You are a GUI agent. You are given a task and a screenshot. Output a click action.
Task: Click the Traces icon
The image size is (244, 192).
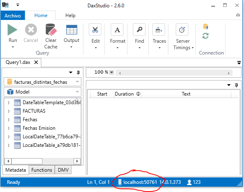tap(159, 30)
